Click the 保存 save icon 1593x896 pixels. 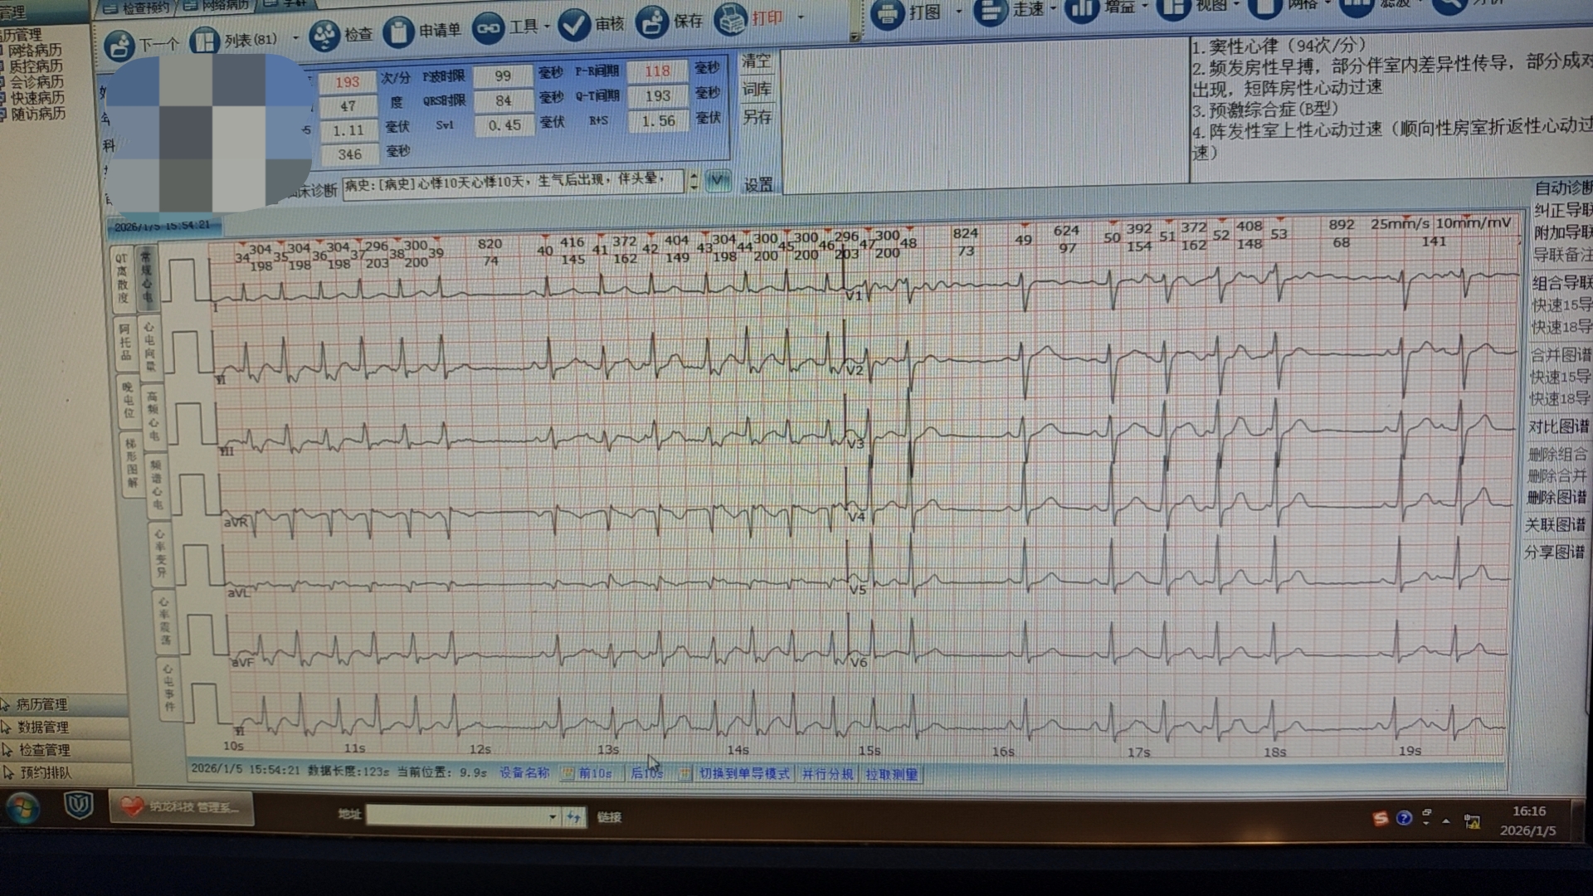[652, 22]
